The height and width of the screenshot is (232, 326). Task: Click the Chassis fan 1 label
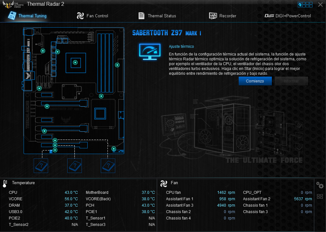pos(255,205)
